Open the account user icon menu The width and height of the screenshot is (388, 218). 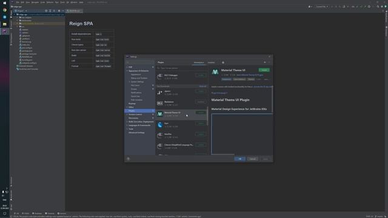click(310, 7)
